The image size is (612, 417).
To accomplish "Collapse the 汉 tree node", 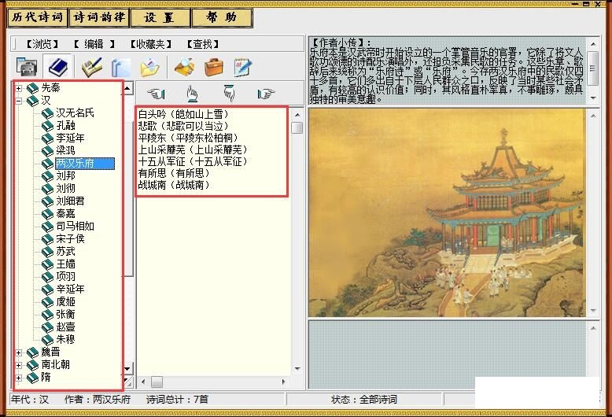I will pyautogui.click(x=18, y=101).
